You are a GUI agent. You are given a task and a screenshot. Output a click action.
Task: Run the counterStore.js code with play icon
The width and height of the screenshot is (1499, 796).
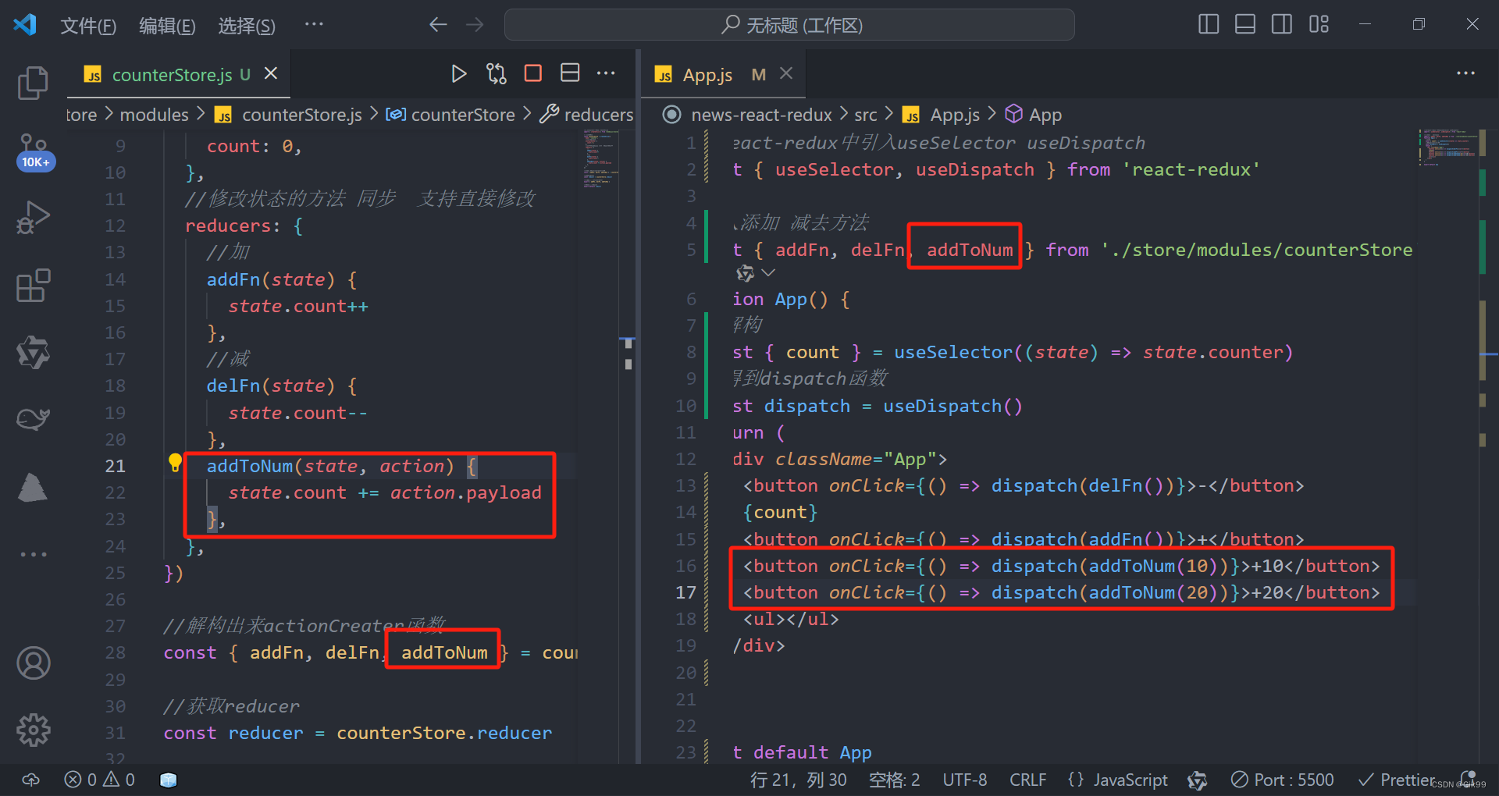[458, 74]
